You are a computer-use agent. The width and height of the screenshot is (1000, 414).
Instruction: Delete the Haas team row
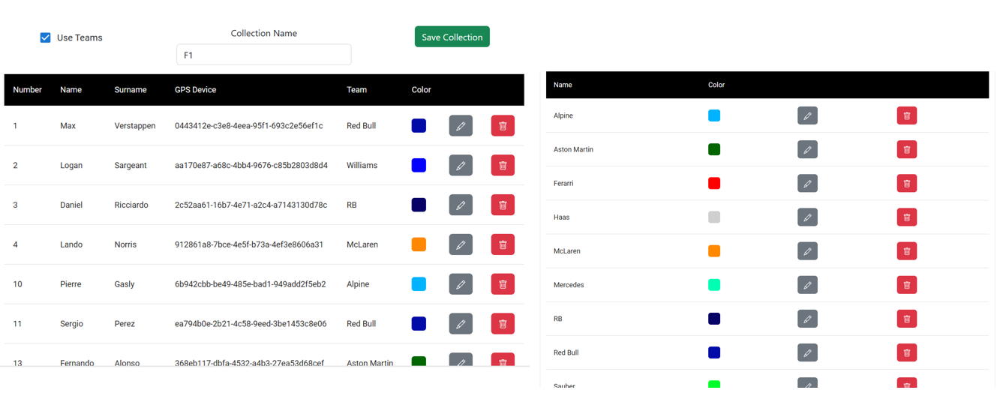(x=906, y=217)
